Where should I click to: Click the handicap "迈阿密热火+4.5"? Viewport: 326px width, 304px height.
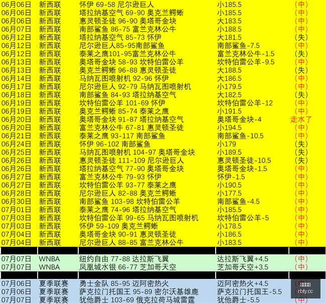243,283
